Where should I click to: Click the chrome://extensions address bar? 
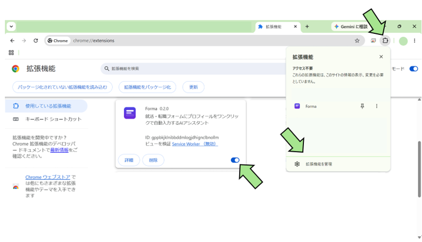coord(205,41)
